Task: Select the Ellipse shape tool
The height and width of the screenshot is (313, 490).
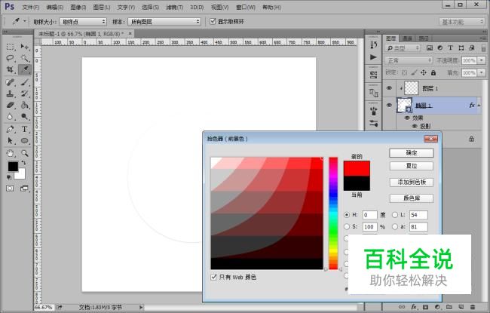Action: 24,141
